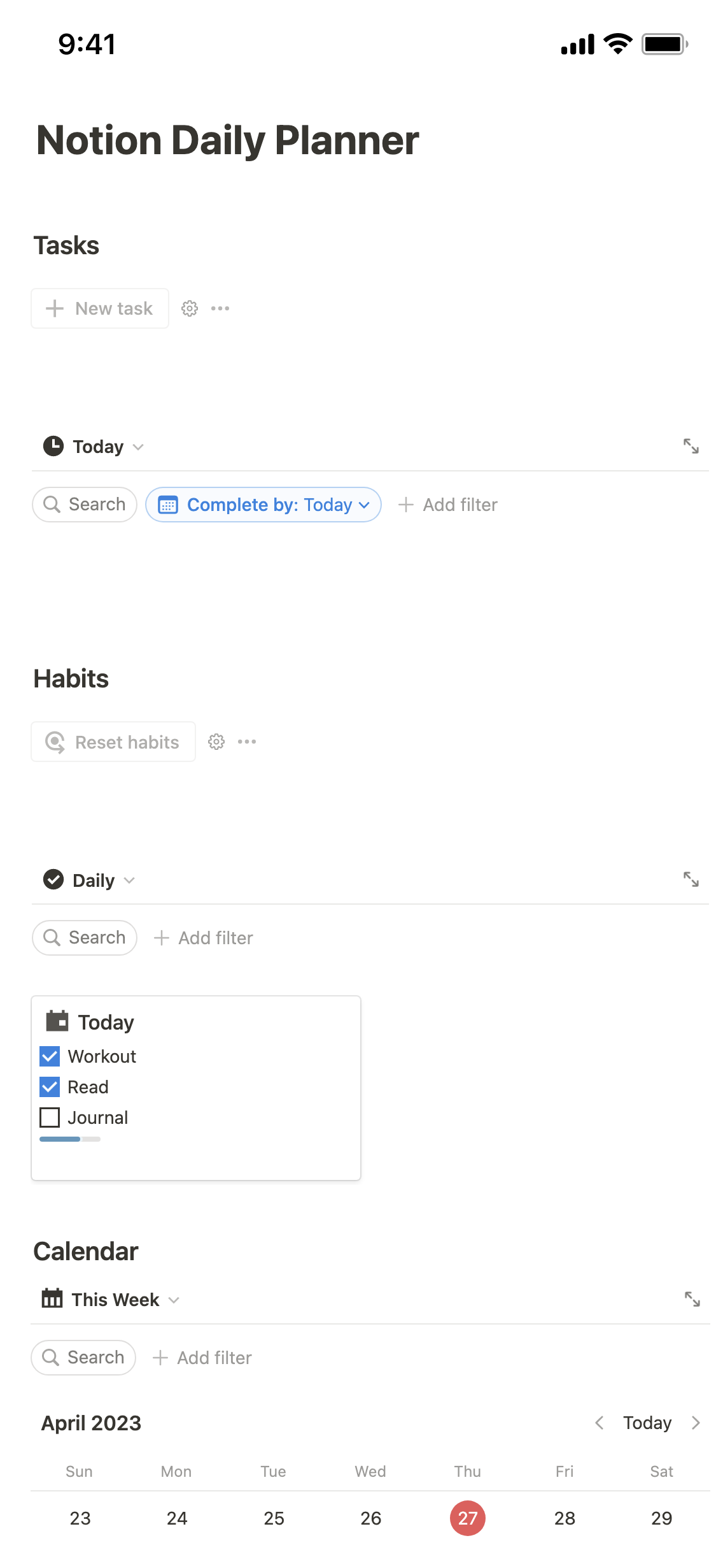Expand the Today tasks view fullscreen

tap(691, 446)
